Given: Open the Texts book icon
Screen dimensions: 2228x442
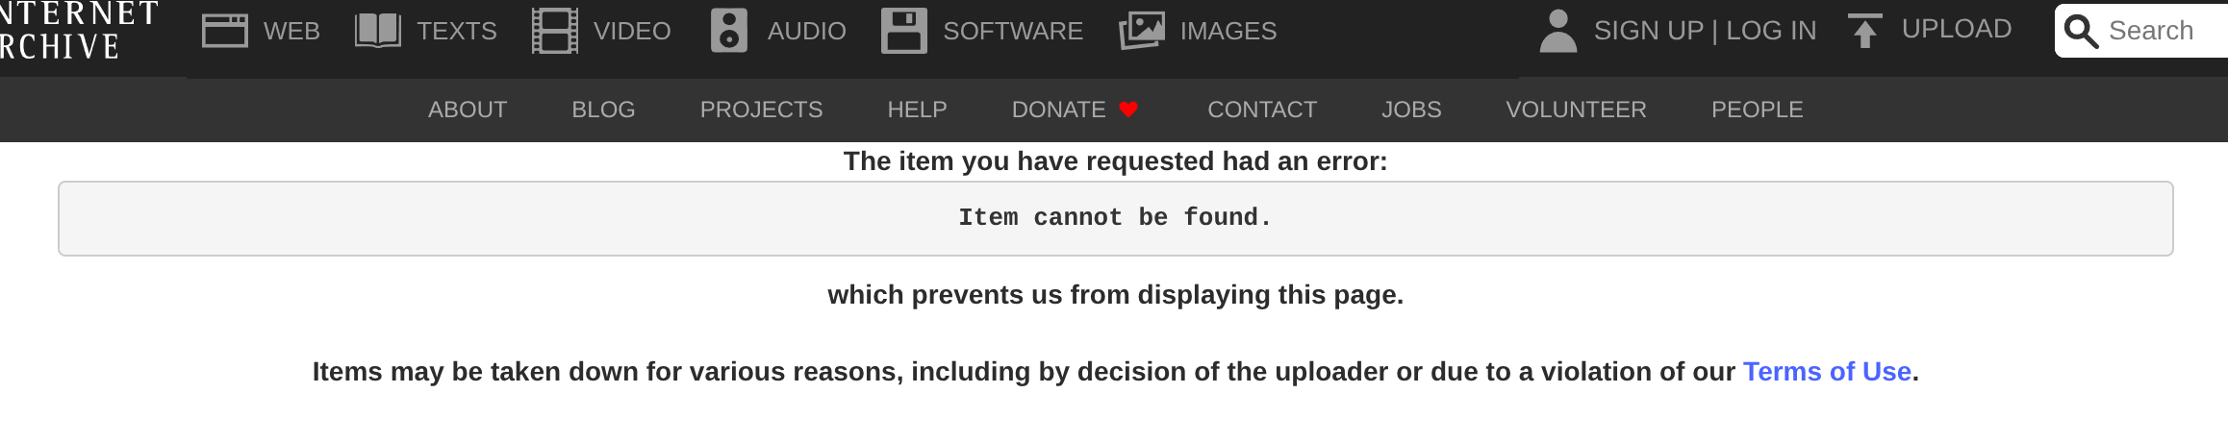Looking at the screenshot, I should pyautogui.click(x=378, y=31).
